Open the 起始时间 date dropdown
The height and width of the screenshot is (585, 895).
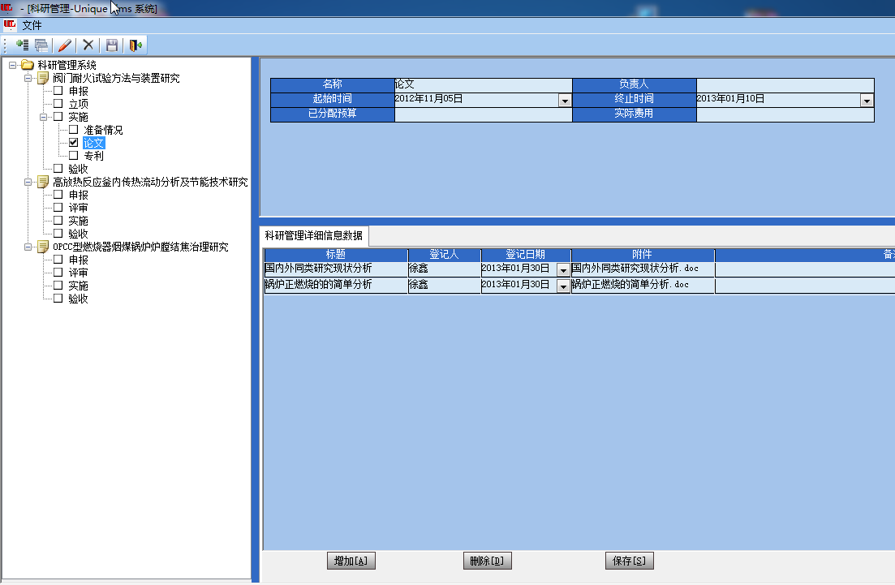(565, 101)
